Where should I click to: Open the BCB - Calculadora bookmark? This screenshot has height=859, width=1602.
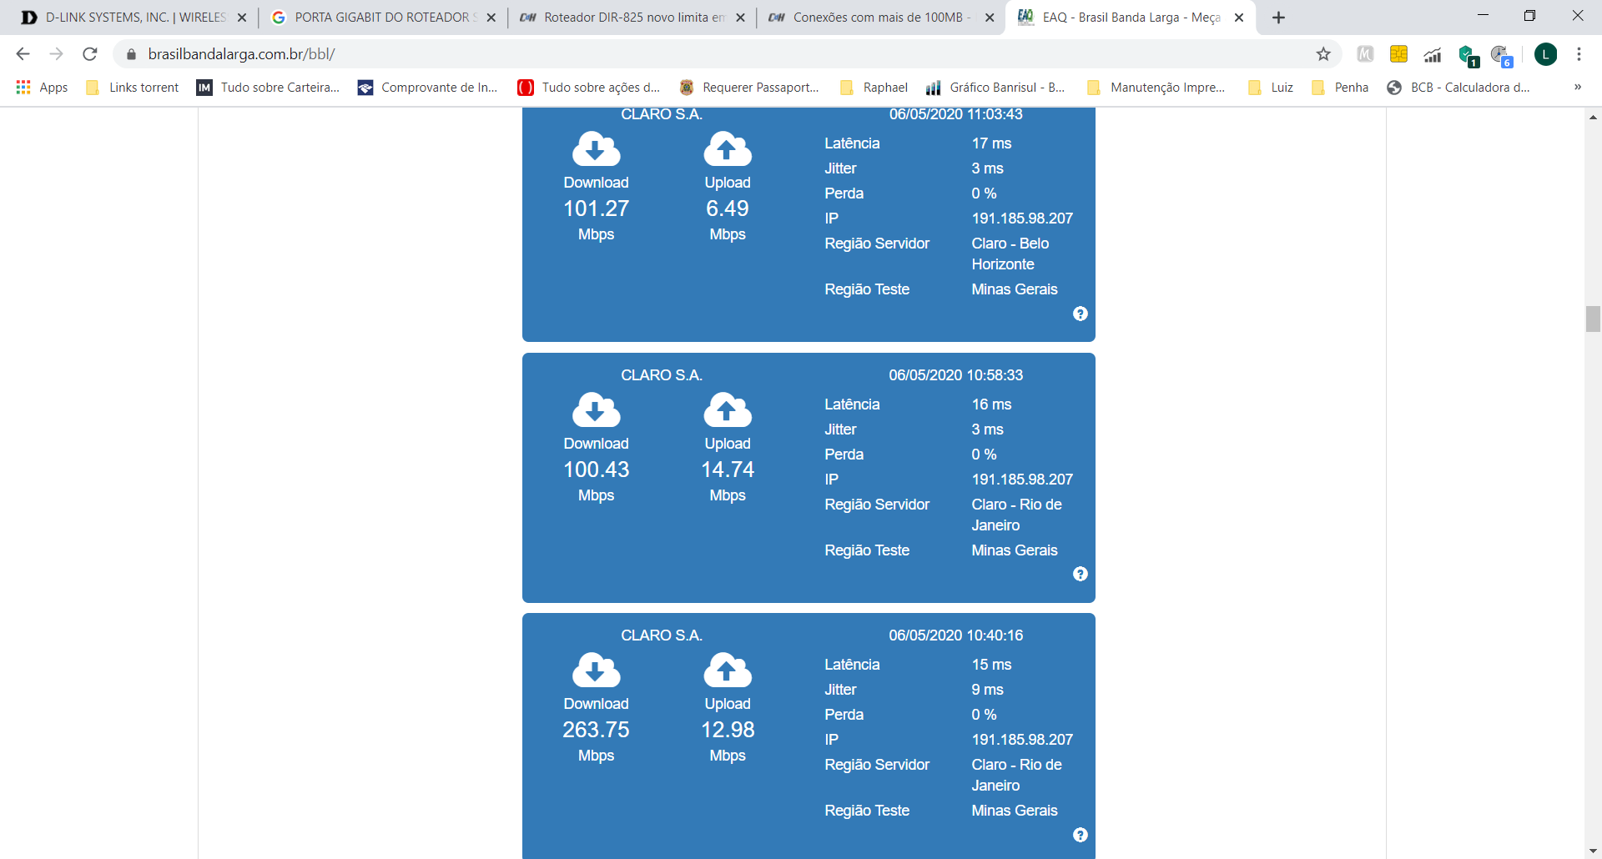pos(1458,88)
